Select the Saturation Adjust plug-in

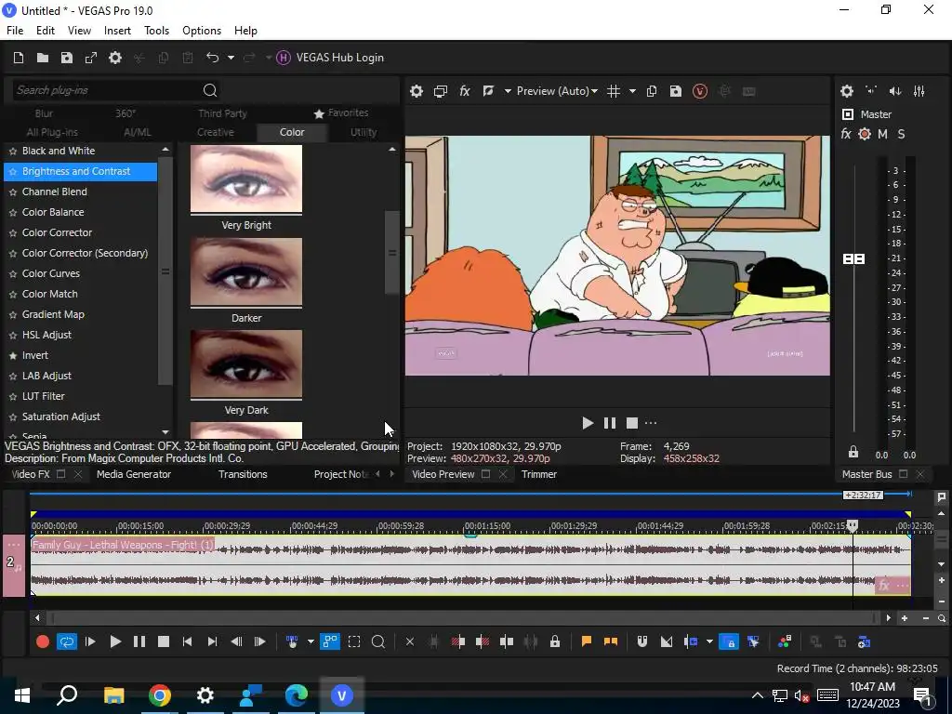pyautogui.click(x=61, y=416)
